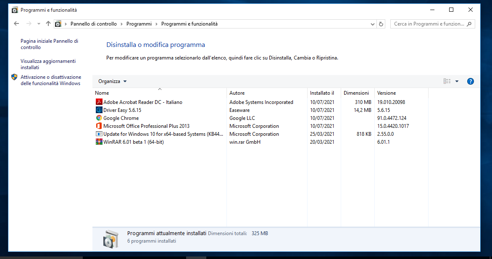Viewport: 492px width, 259px height.
Task: Click the search magnifier icon
Action: pos(469,24)
